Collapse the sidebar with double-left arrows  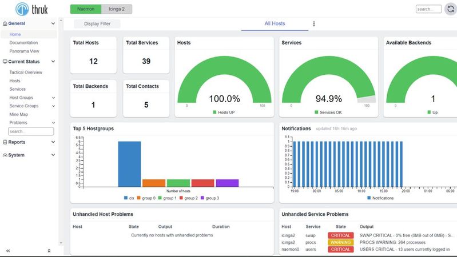click(8, 251)
